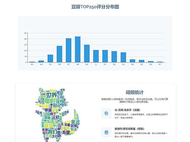Click the fingerprint icon beside 让-吕克·戈达尔
The image size is (190, 142).
pyautogui.click(x=106, y=114)
